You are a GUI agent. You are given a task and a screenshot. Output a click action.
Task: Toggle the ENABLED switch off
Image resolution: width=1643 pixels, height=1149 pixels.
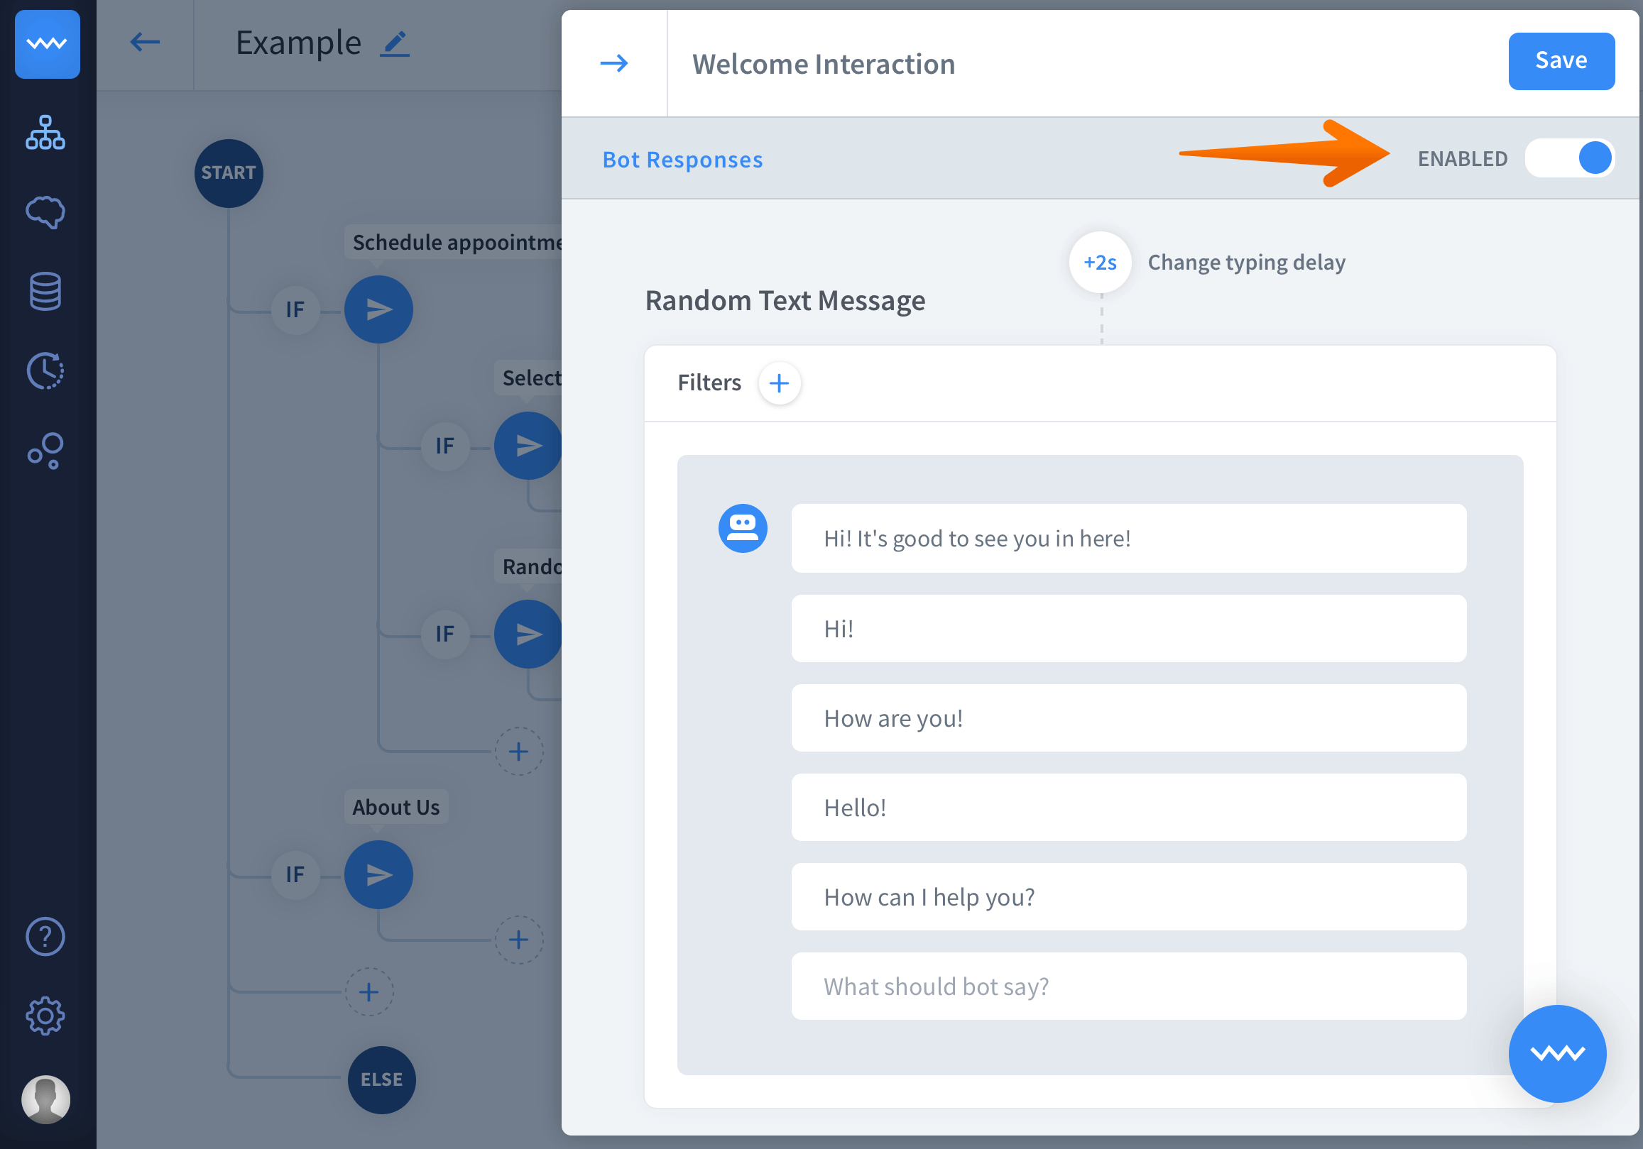1568,158
